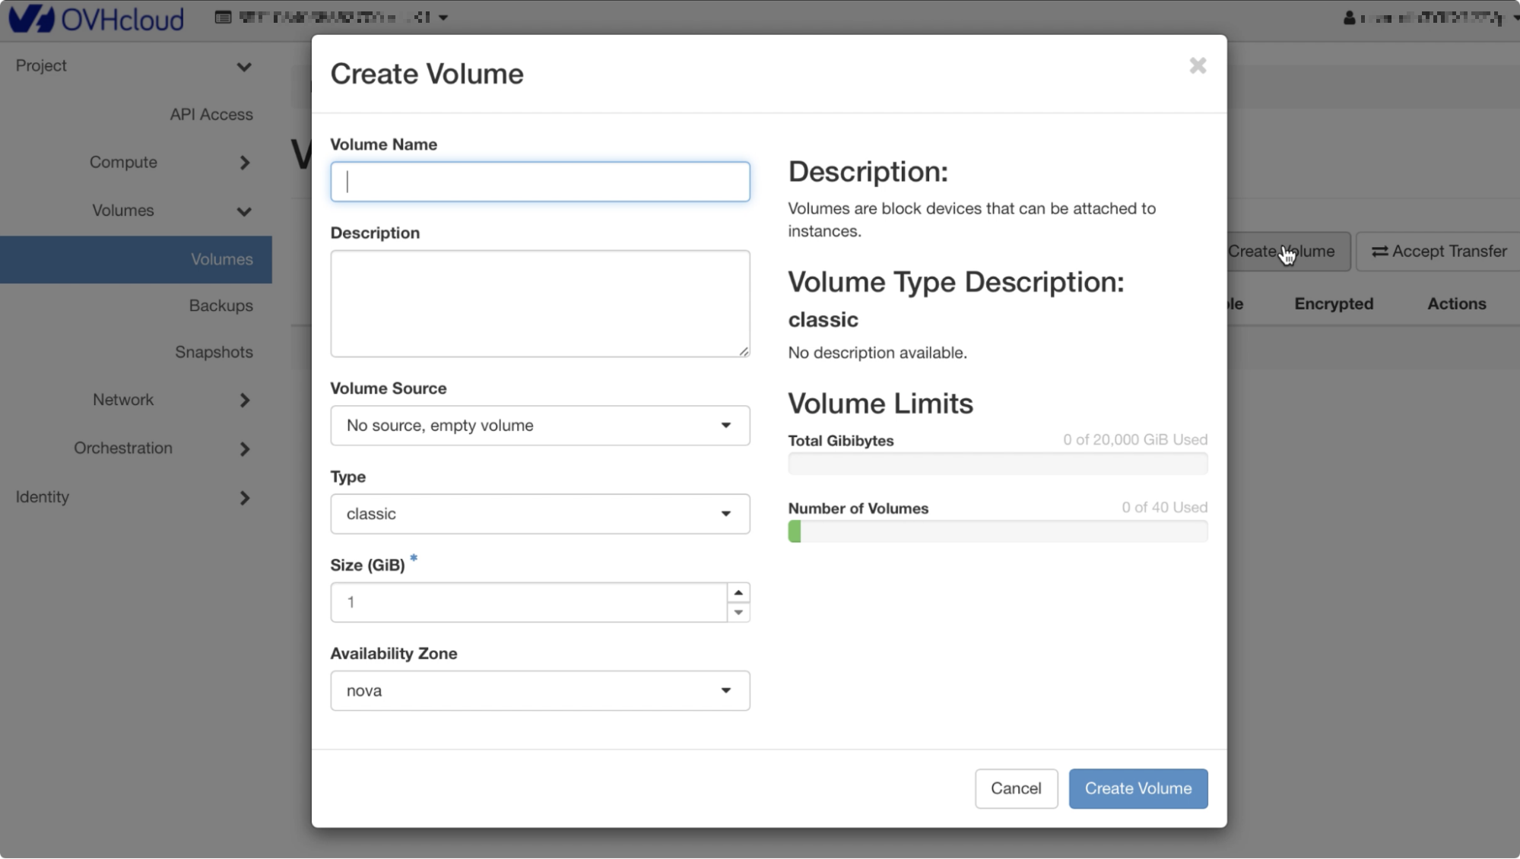Increase Size (GiB) with up arrow
This screenshot has height=859, width=1520.
[738, 593]
